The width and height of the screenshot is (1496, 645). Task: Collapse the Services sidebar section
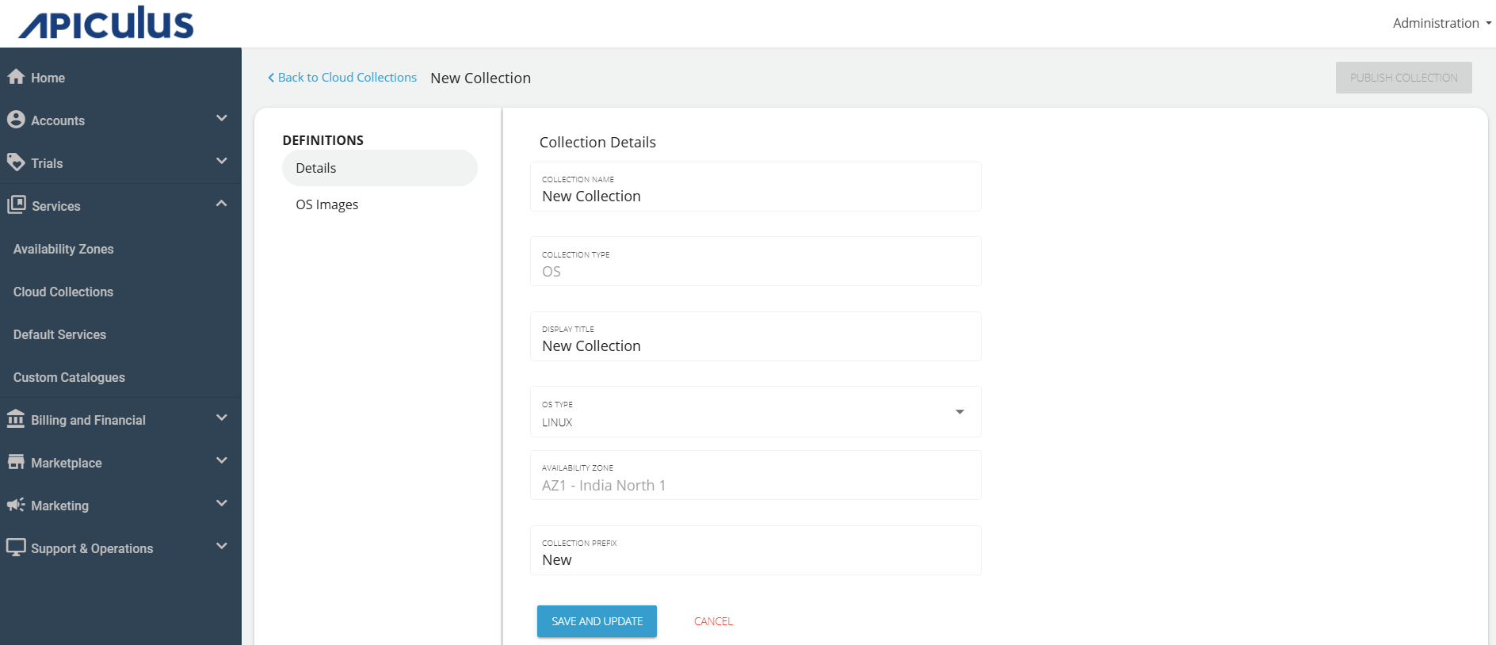[221, 204]
